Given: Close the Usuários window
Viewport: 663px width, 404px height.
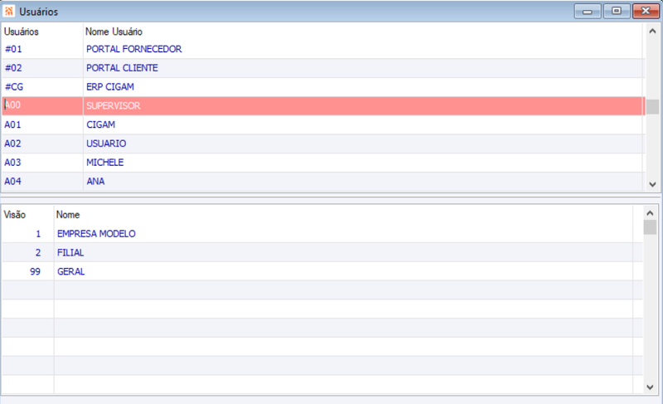Looking at the screenshot, I should tap(646, 11).
